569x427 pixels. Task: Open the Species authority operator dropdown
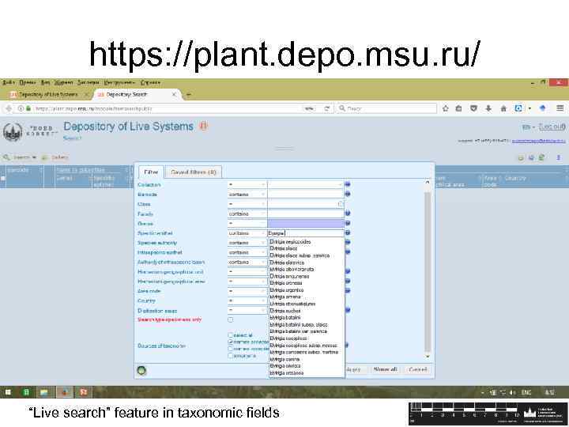247,243
